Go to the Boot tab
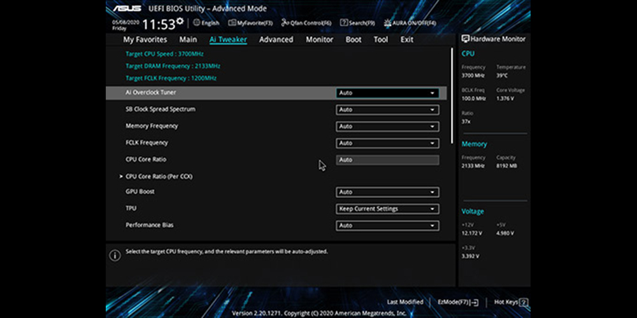This screenshot has width=637, height=318. [353, 39]
